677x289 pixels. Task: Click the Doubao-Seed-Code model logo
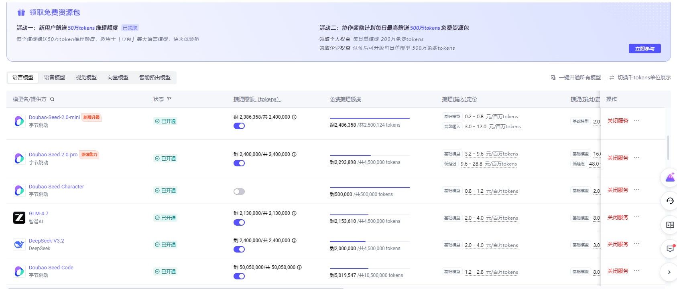pyautogui.click(x=19, y=271)
